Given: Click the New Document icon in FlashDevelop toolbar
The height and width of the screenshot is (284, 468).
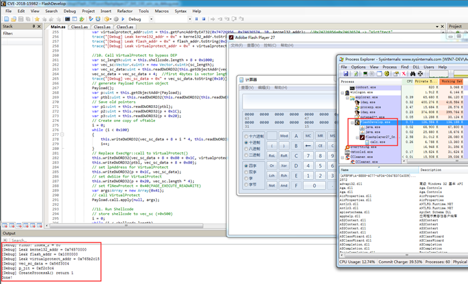Looking at the screenshot, I should coord(6,19).
